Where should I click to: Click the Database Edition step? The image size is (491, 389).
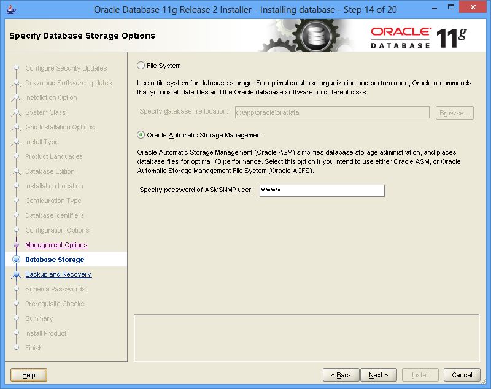(50, 171)
